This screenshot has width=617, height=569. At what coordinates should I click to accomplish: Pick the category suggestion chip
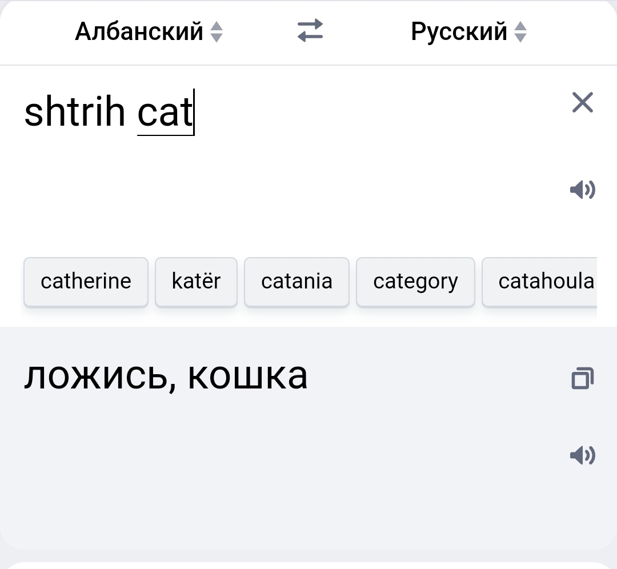415,282
